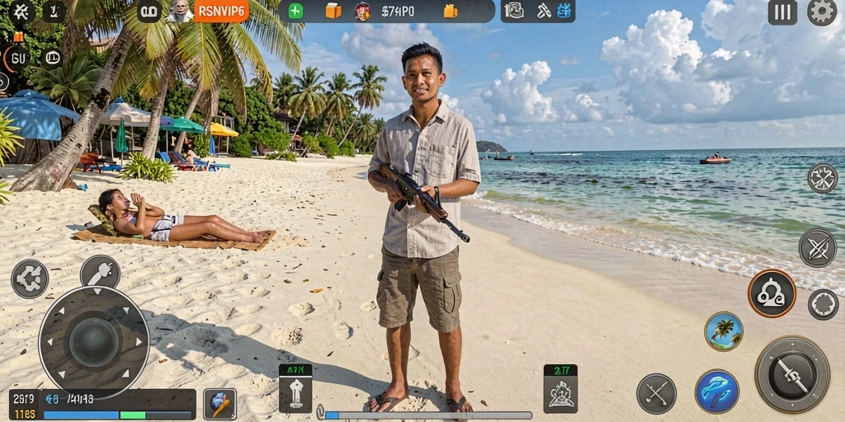Viewport: 845px width, 422px height.
Task: Tap the crossed tools icon in top panel
Action: [x=543, y=11]
